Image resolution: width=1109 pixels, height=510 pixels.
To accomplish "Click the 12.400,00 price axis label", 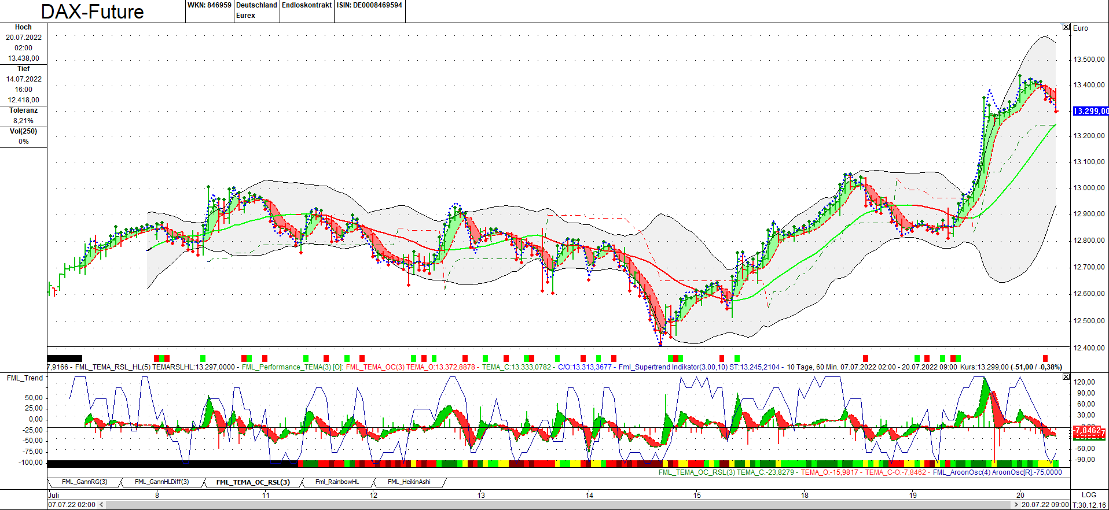I will (x=1089, y=348).
